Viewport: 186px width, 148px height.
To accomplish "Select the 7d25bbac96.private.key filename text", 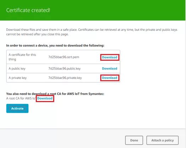I will pos(65,78).
